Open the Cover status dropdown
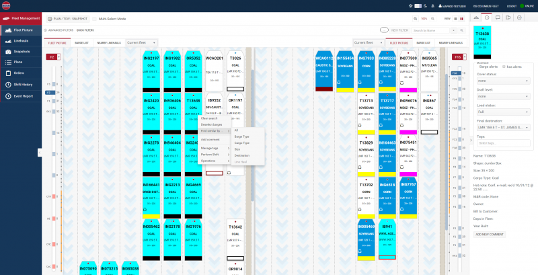 point(504,80)
